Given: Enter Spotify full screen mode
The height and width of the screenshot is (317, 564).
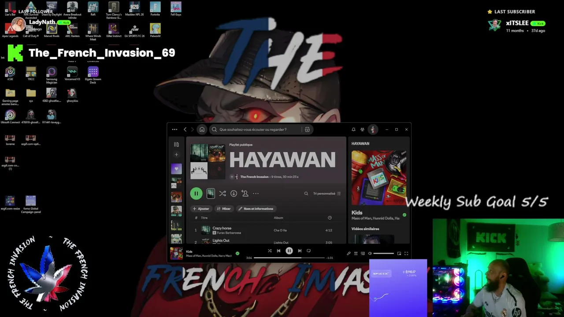Looking at the screenshot, I should [x=406, y=253].
